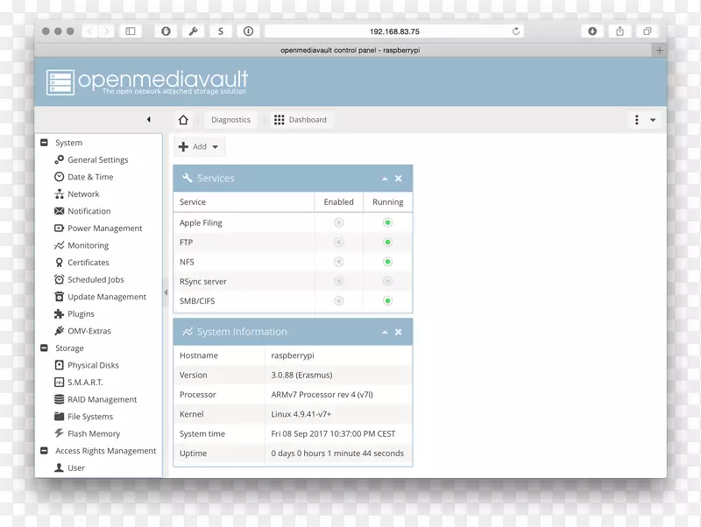Open OMV-Extras in the sidebar
This screenshot has width=701, height=527.
coord(89,331)
